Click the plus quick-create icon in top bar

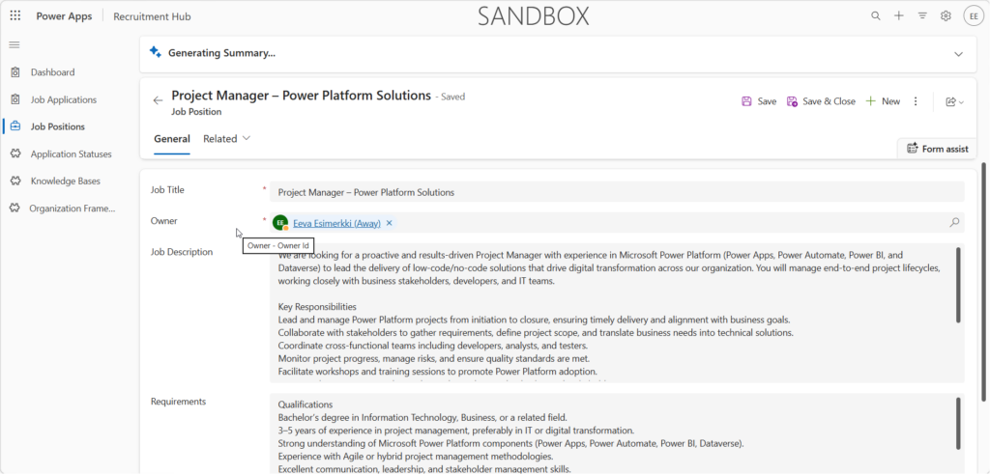point(899,15)
